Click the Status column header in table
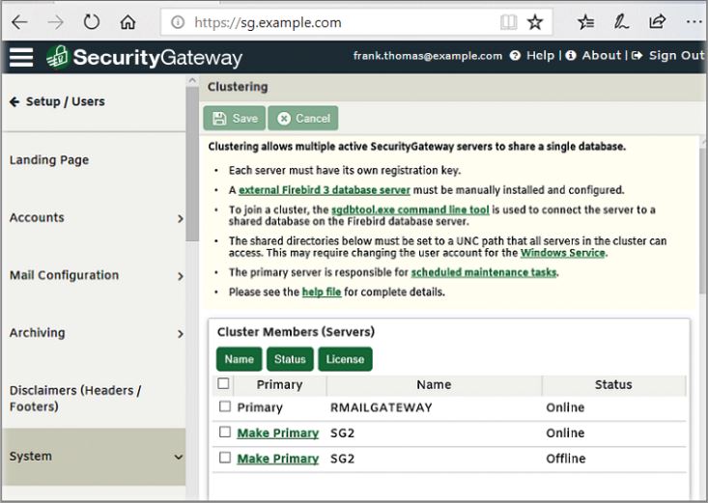Screen dimensions: 708x503 click(x=613, y=384)
